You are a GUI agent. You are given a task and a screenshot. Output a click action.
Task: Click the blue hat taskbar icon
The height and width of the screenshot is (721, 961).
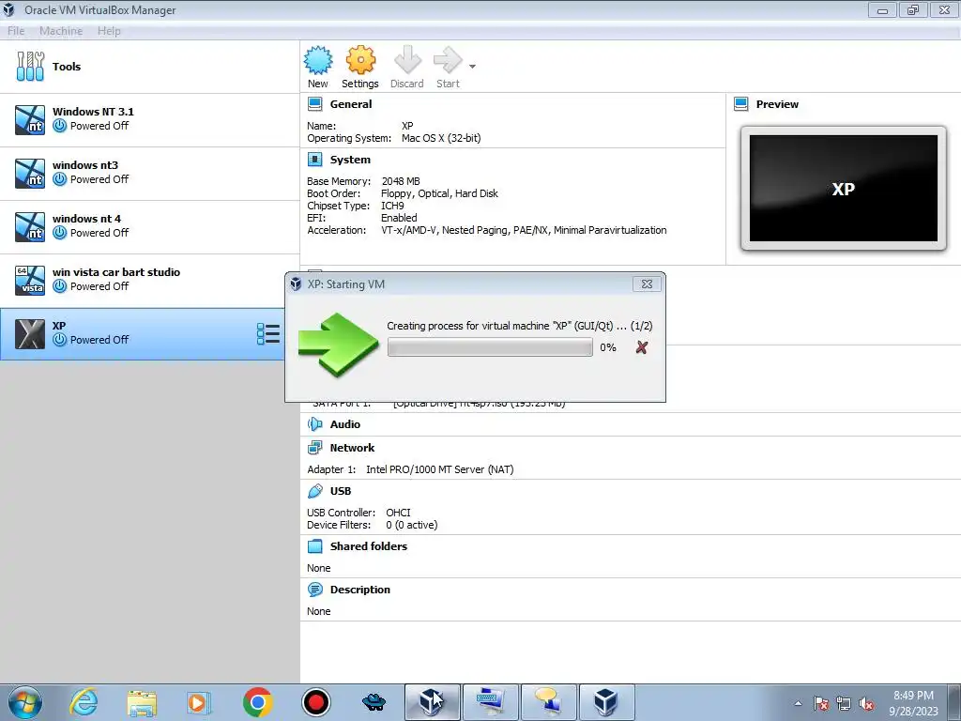coord(374,702)
